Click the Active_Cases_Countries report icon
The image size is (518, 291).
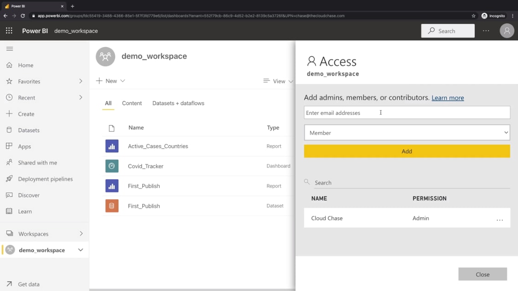point(112,146)
